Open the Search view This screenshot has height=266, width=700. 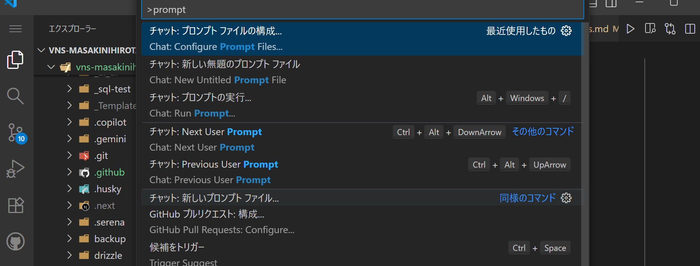(x=15, y=96)
